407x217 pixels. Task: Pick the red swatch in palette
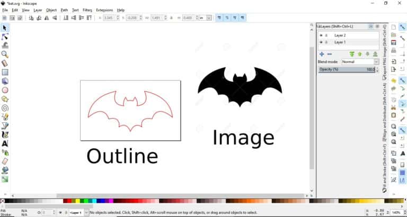tap(69, 201)
